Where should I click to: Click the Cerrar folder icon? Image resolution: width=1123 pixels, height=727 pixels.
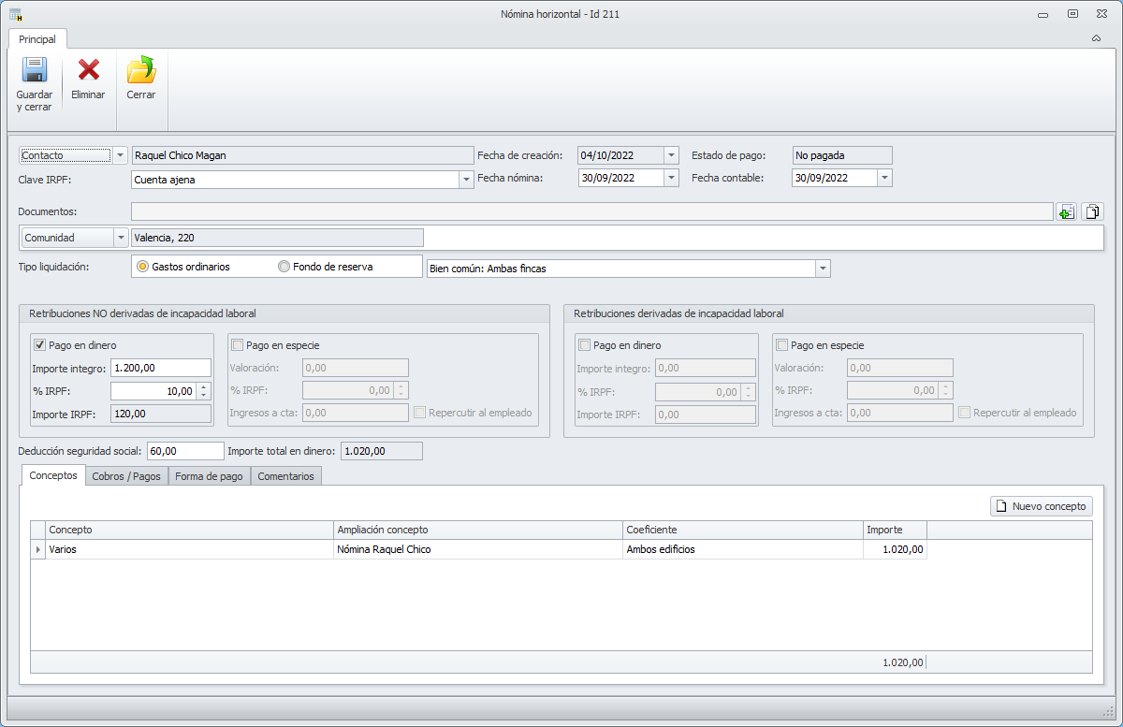[x=141, y=71]
